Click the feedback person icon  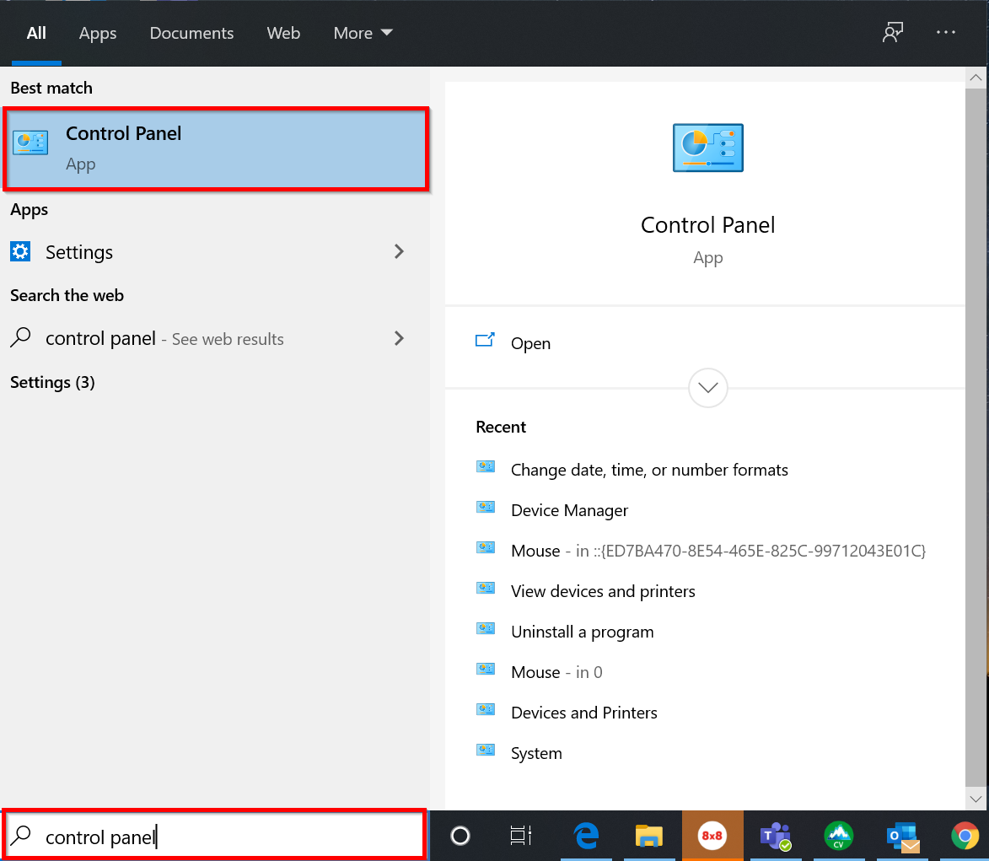[893, 32]
